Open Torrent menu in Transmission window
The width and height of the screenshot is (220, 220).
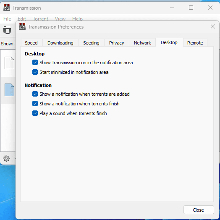[x=40, y=18]
